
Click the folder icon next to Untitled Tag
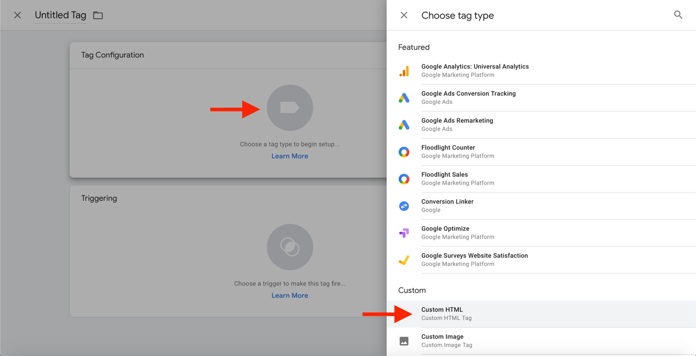[x=98, y=16]
